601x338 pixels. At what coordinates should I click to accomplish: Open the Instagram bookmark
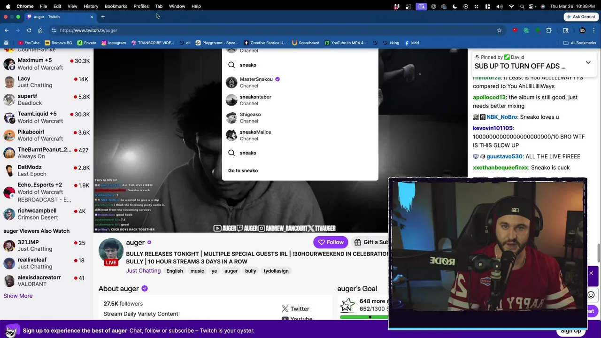click(x=114, y=43)
